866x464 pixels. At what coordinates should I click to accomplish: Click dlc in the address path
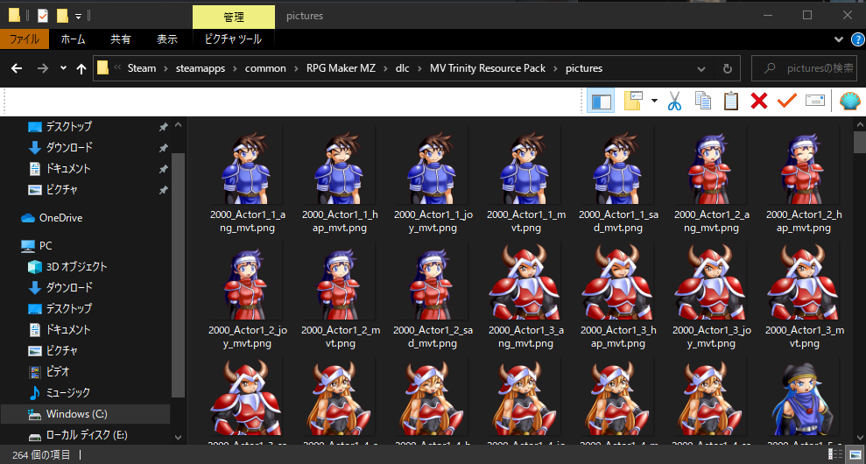pos(402,68)
